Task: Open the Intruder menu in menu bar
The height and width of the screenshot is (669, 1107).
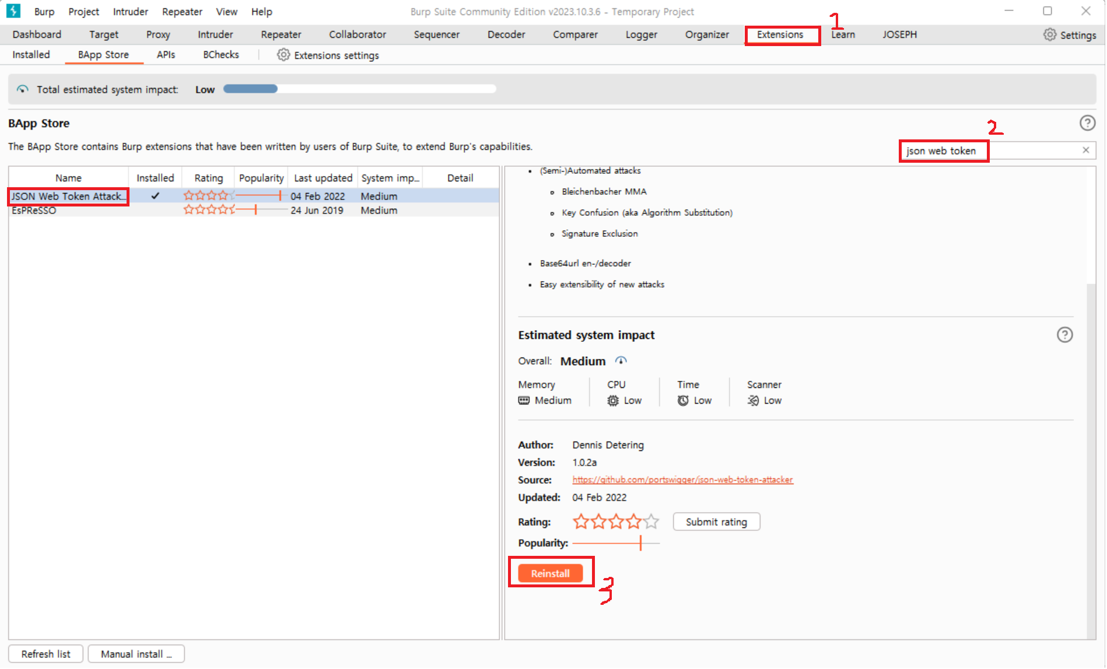Action: point(131,12)
